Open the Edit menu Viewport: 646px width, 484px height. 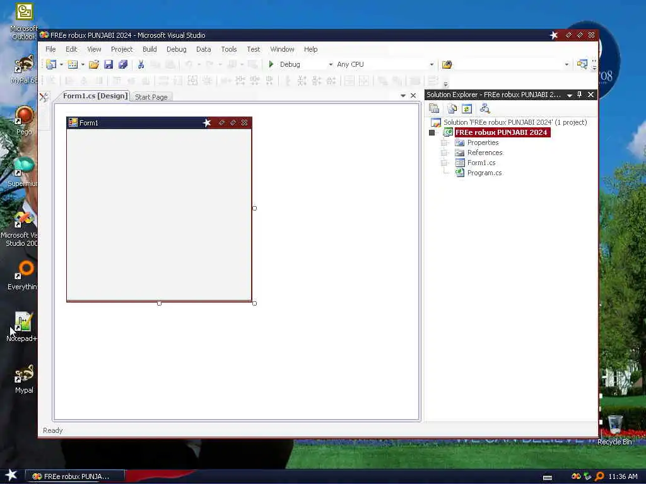click(71, 49)
